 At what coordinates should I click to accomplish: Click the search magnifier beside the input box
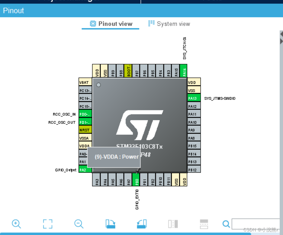coord(226,224)
